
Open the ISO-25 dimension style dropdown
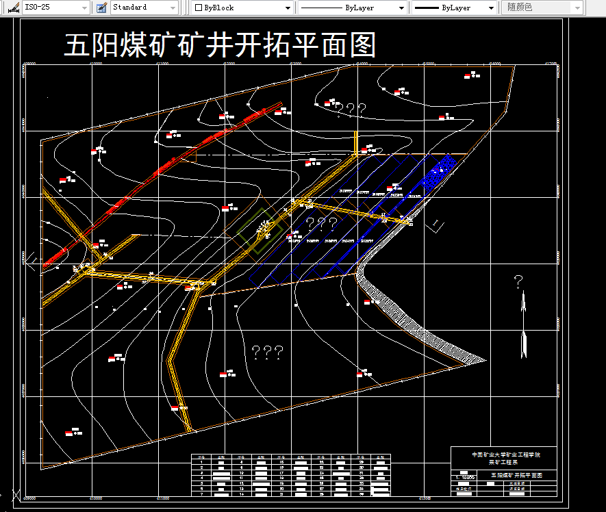pos(85,7)
